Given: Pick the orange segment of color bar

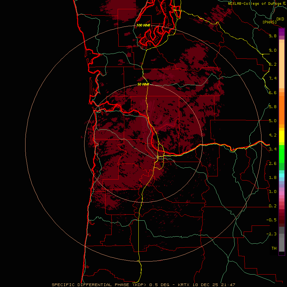Looking at the screenshot, I should click(x=282, y=110).
